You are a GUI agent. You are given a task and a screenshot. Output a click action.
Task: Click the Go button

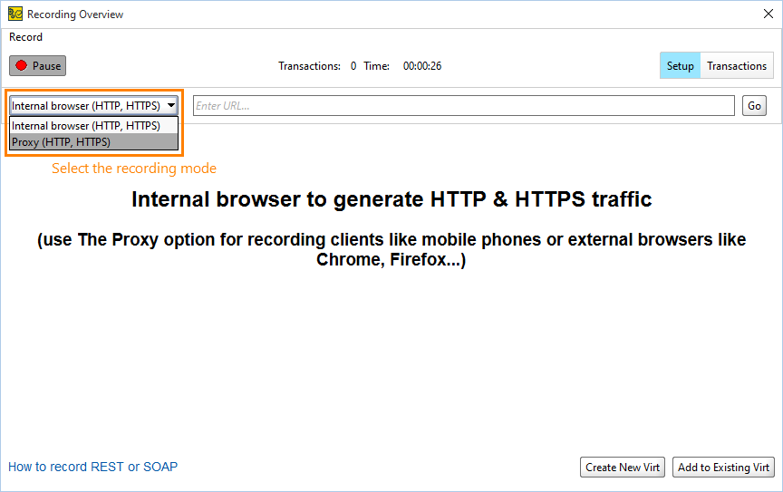point(754,105)
